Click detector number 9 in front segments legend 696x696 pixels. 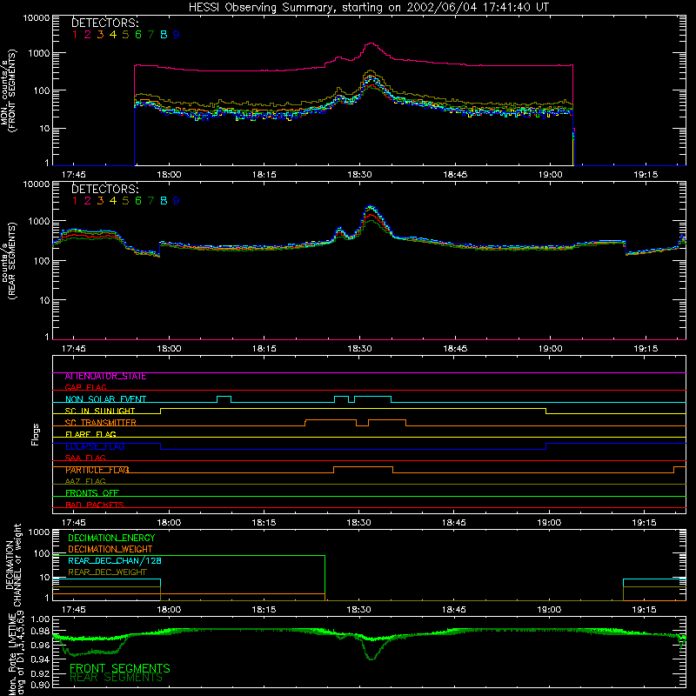tap(177, 35)
